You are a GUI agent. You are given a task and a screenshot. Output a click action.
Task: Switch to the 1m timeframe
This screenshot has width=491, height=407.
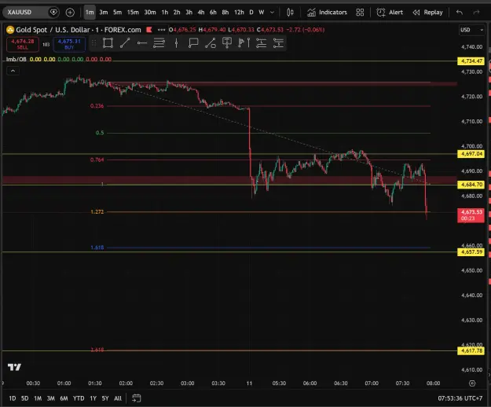point(90,13)
